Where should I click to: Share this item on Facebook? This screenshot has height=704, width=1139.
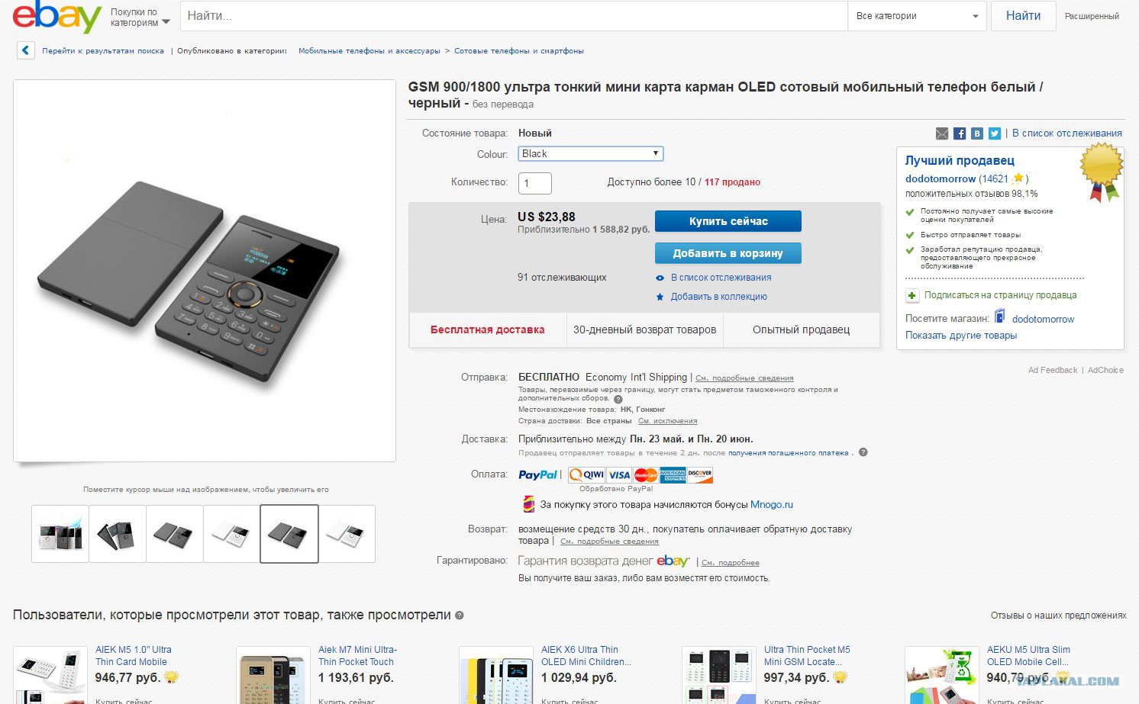click(960, 133)
